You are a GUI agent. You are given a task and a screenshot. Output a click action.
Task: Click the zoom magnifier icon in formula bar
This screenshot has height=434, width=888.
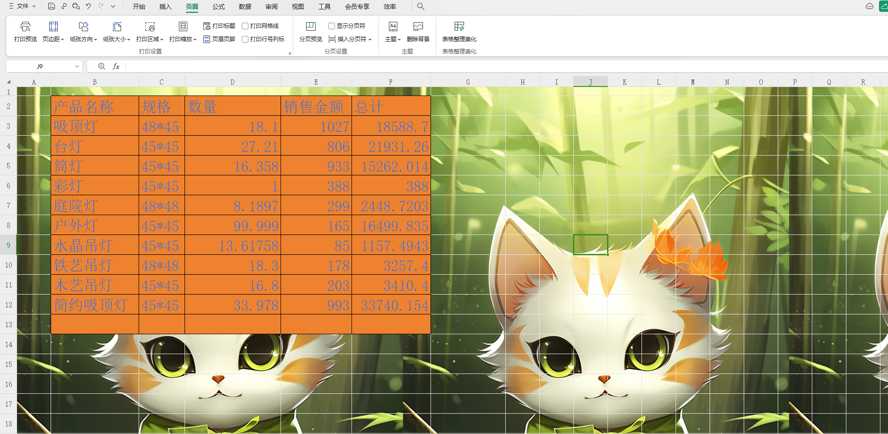(x=102, y=67)
